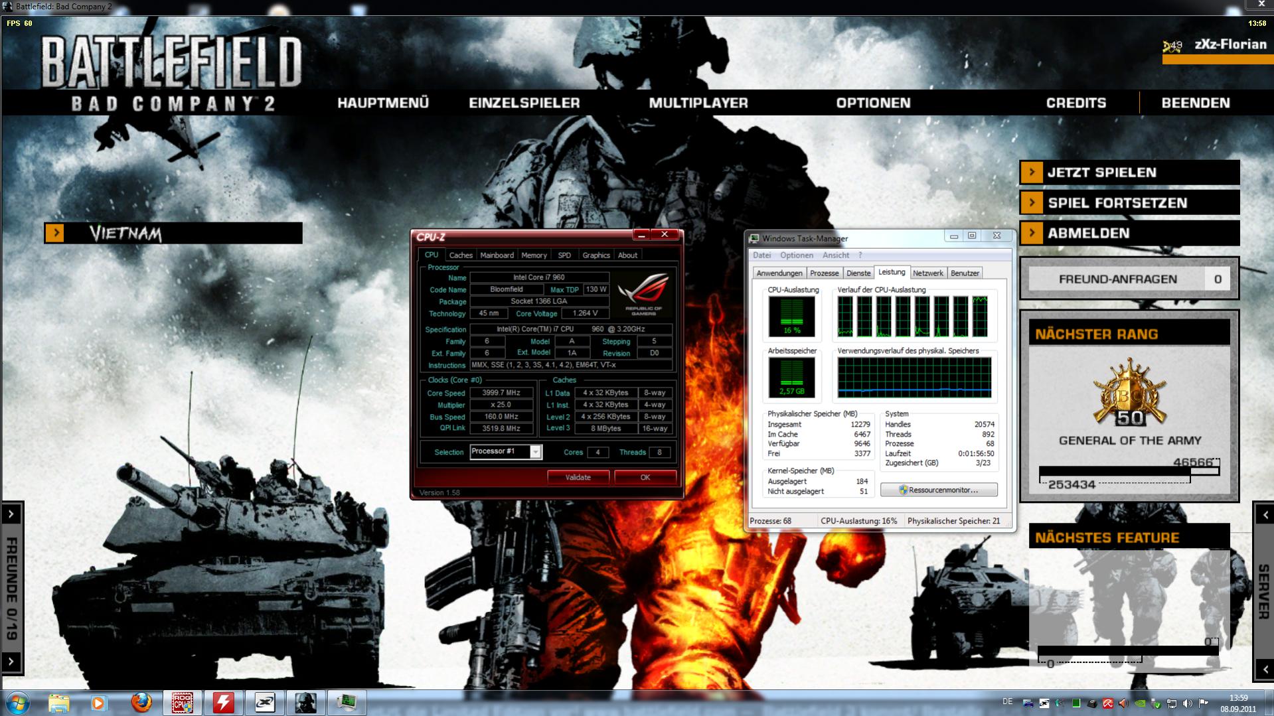Open the Prozesse tab in Task Manager

tap(825, 273)
